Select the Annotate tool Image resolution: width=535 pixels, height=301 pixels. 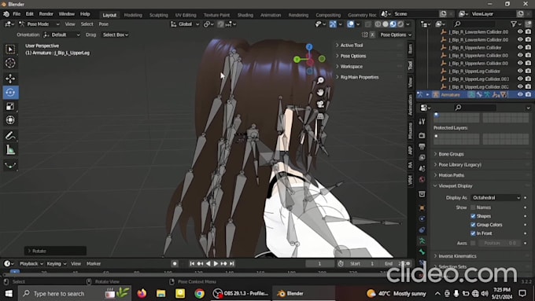point(10,136)
